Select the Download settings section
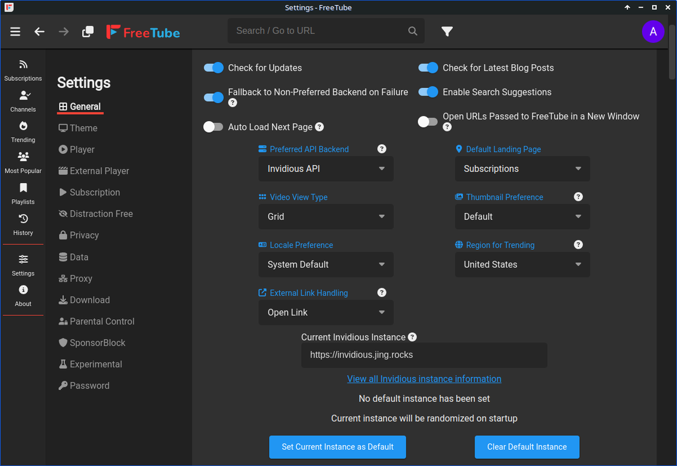Image resolution: width=677 pixels, height=466 pixels. click(x=84, y=300)
